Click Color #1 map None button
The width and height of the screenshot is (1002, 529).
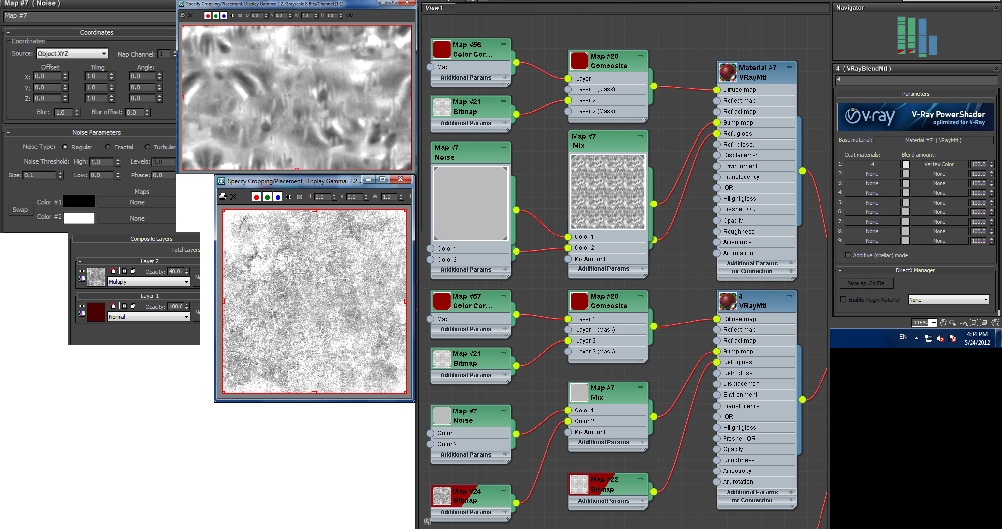(x=137, y=202)
